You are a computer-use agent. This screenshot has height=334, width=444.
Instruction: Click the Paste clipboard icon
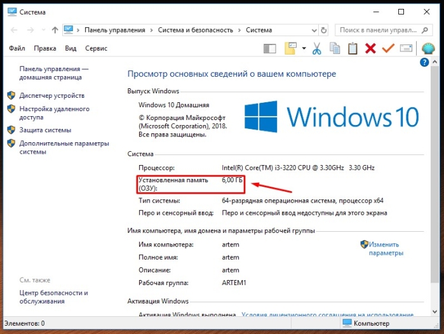tap(353, 48)
